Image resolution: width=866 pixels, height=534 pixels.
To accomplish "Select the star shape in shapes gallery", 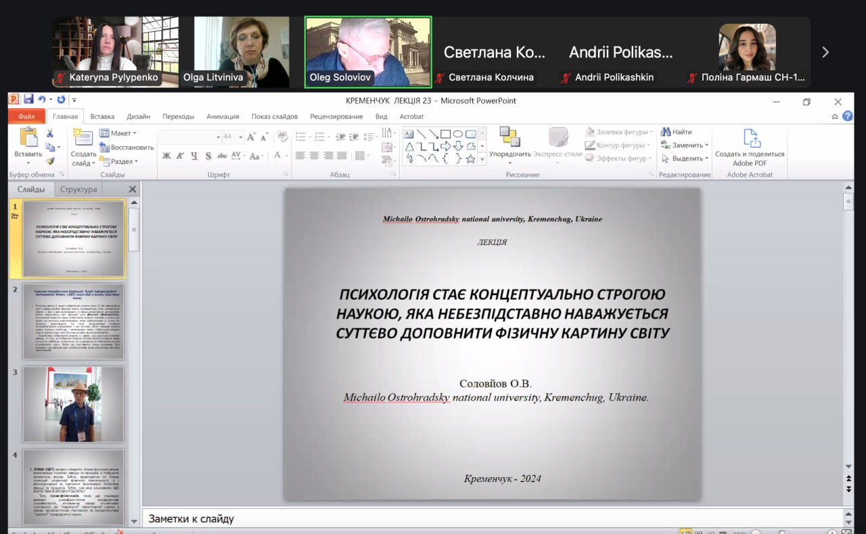I will (x=470, y=159).
